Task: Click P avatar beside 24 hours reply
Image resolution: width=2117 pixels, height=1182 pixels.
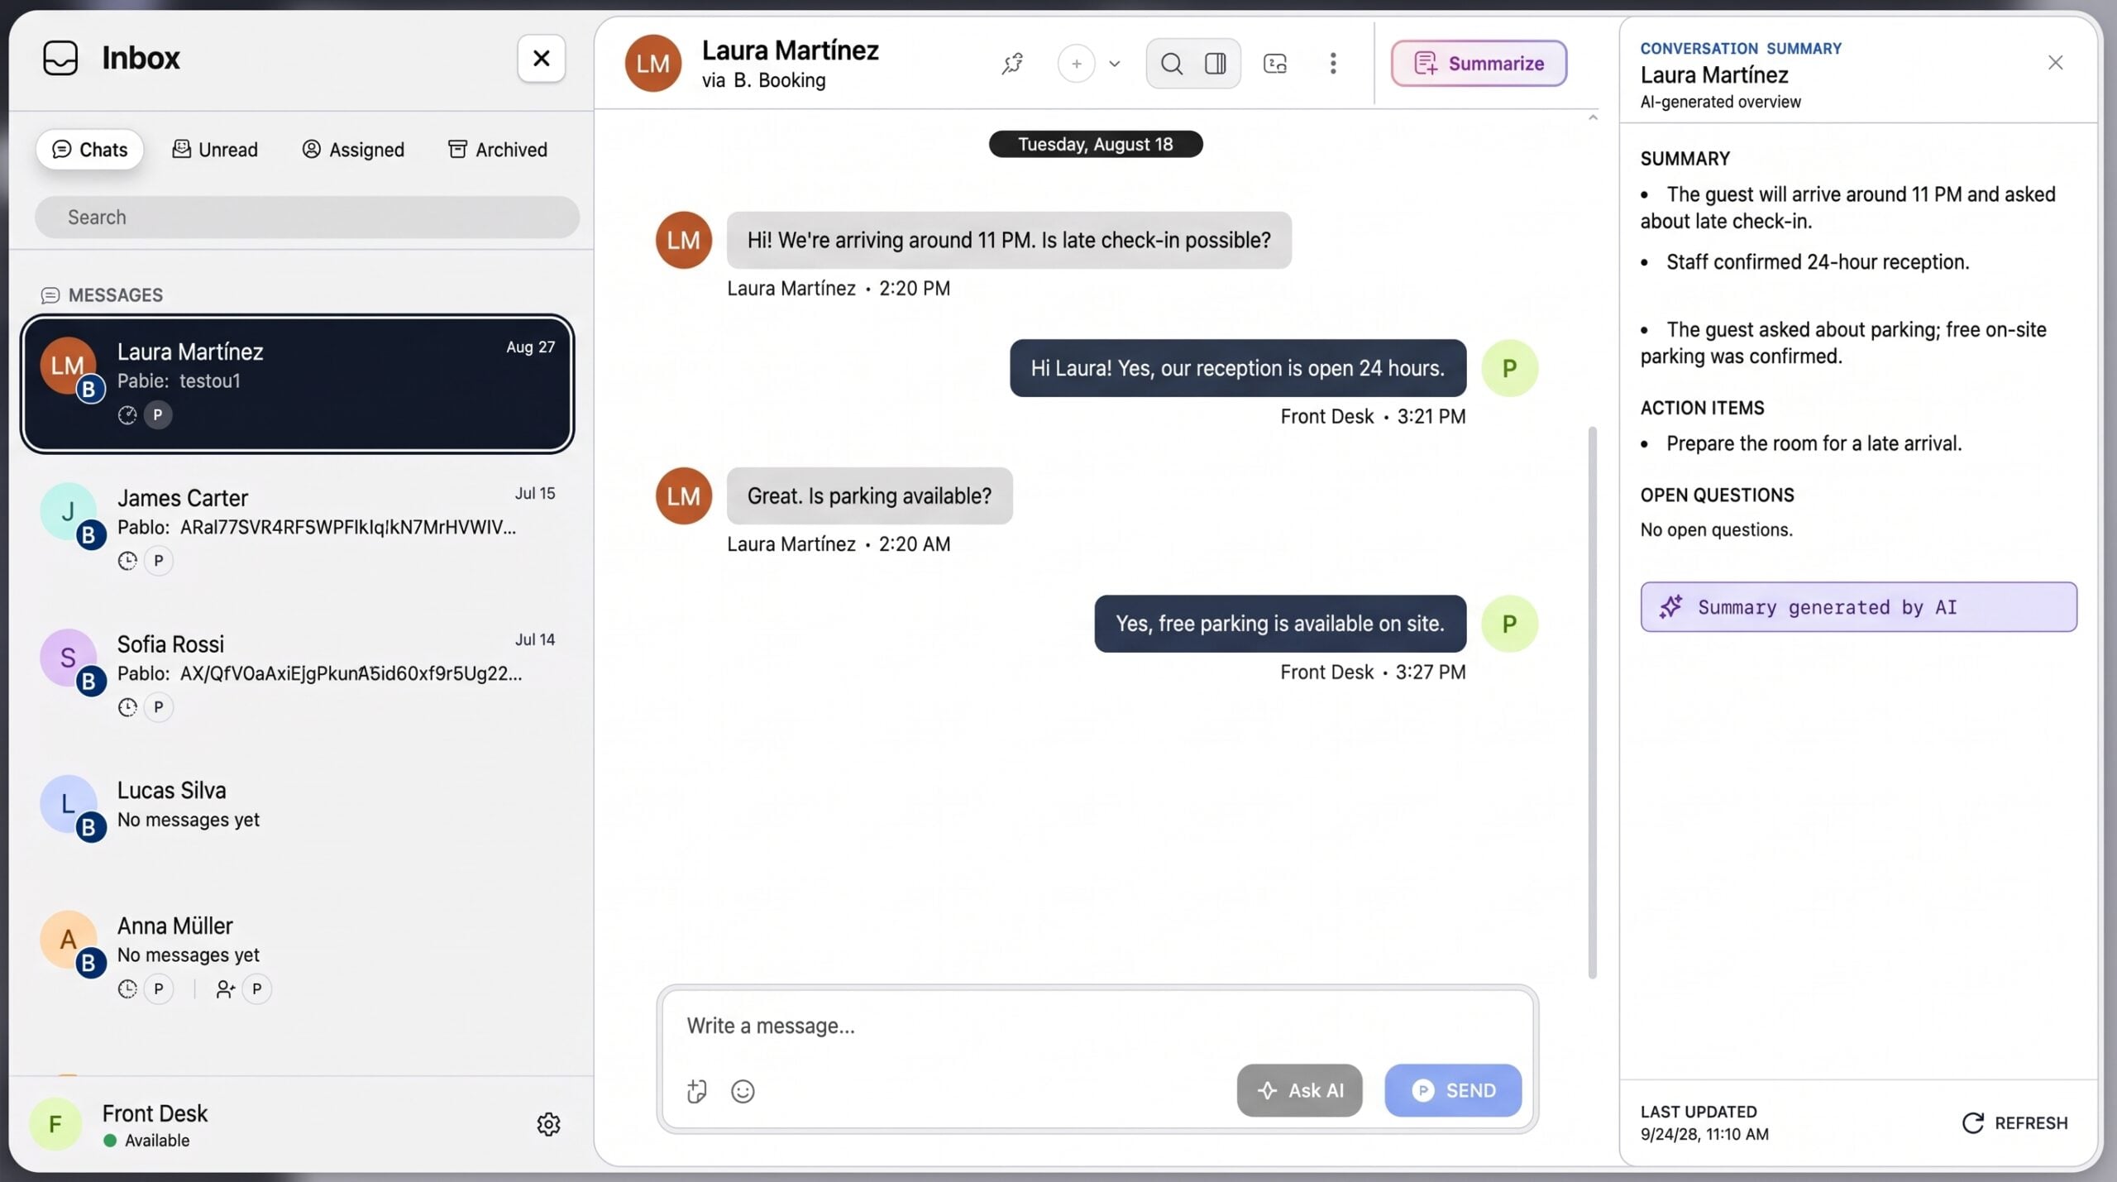Action: (1509, 368)
